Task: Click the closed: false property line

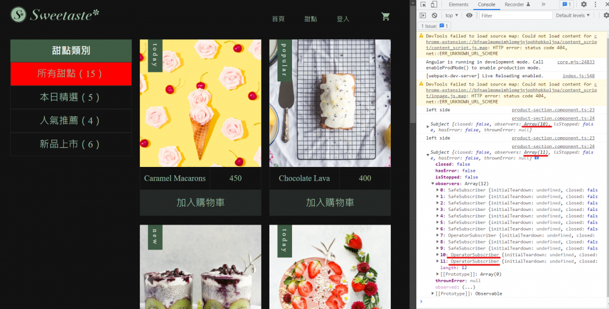Action: 451,164
